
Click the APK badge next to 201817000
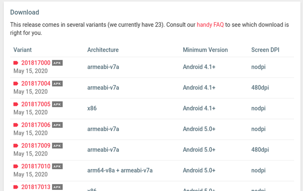click(57, 63)
